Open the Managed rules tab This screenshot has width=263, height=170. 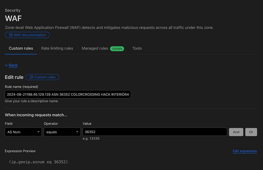(x=95, y=48)
